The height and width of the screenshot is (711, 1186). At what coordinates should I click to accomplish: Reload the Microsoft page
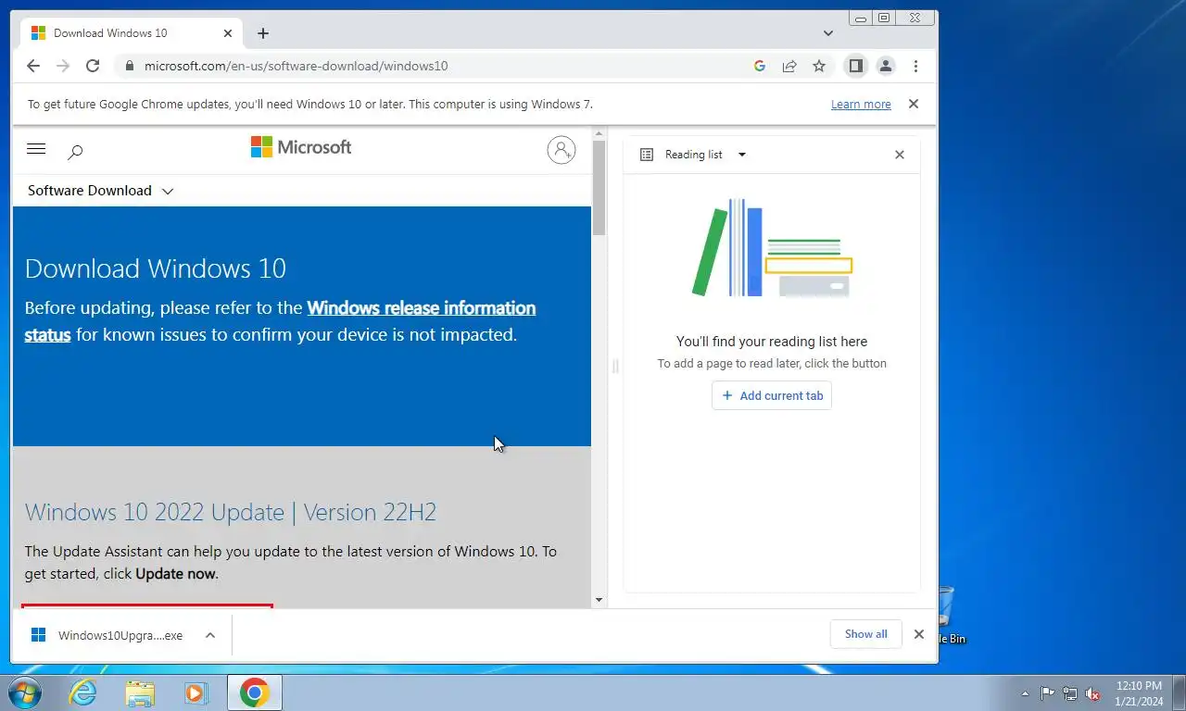(x=93, y=66)
